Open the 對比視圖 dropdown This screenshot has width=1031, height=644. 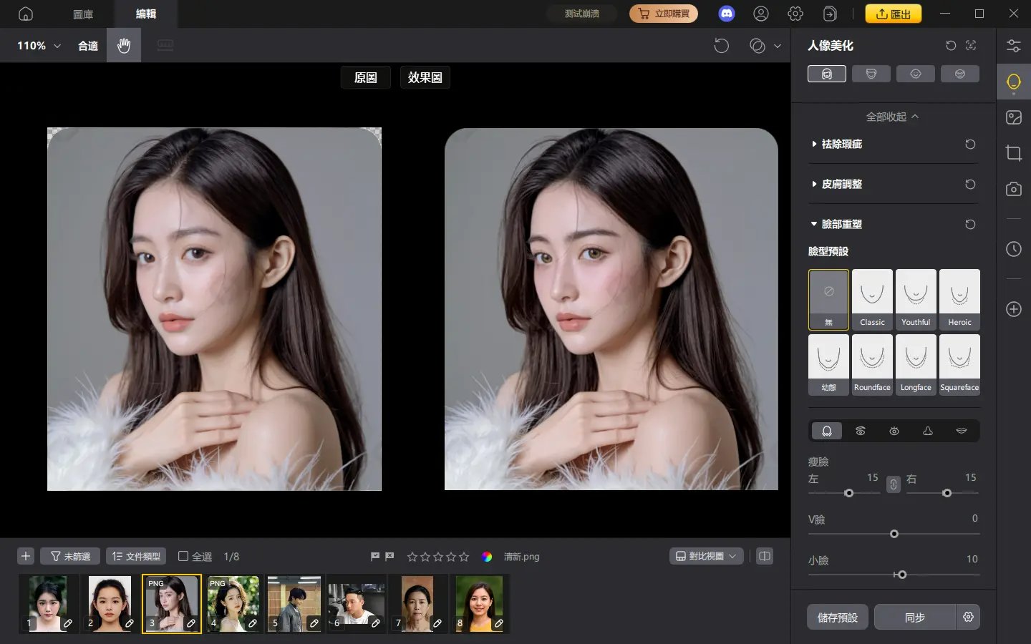coord(706,555)
